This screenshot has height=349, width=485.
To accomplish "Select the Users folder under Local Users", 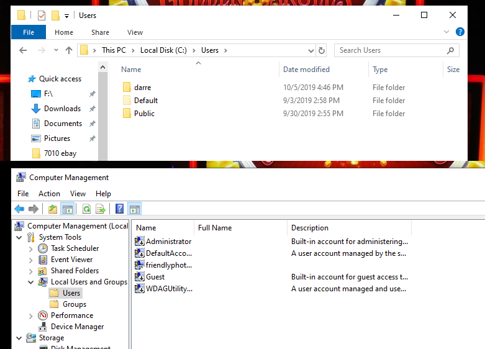I will (x=65, y=293).
